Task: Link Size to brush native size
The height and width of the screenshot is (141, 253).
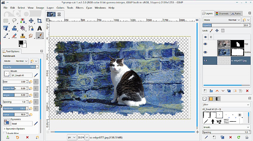Action: [x=36, y=82]
